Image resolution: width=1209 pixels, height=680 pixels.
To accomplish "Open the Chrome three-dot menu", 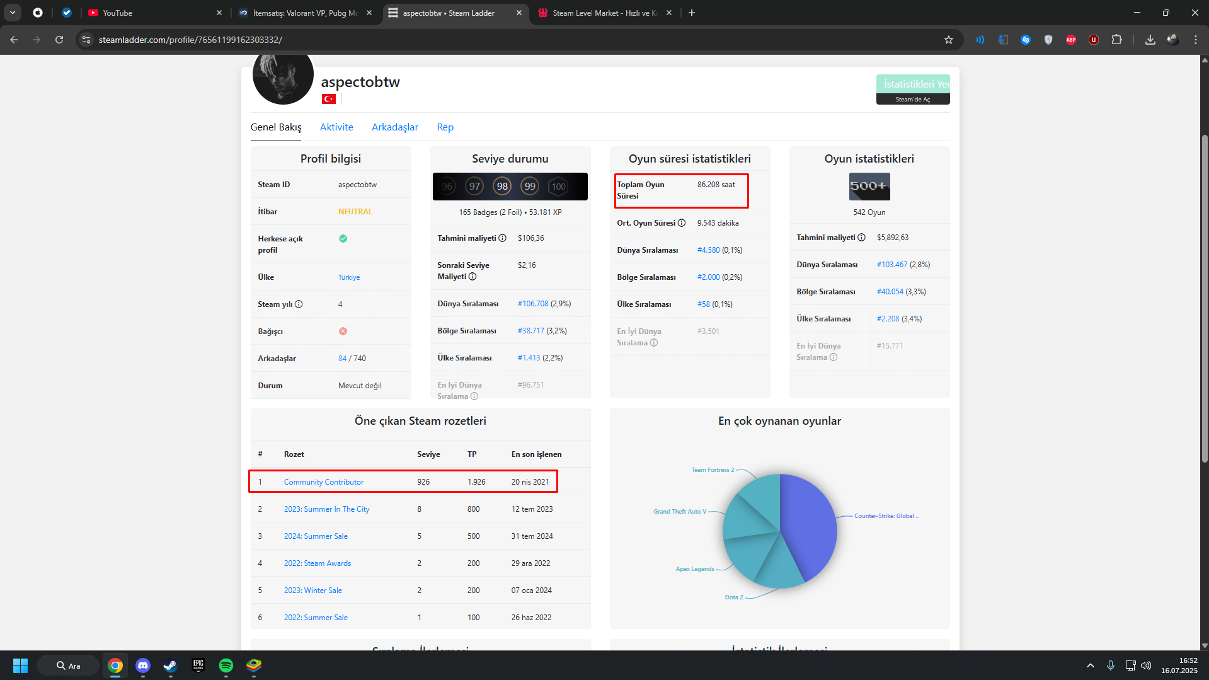I will click(1196, 40).
